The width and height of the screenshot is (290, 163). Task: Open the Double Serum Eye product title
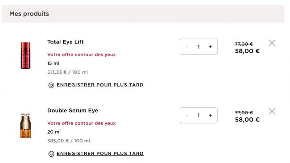point(73,110)
